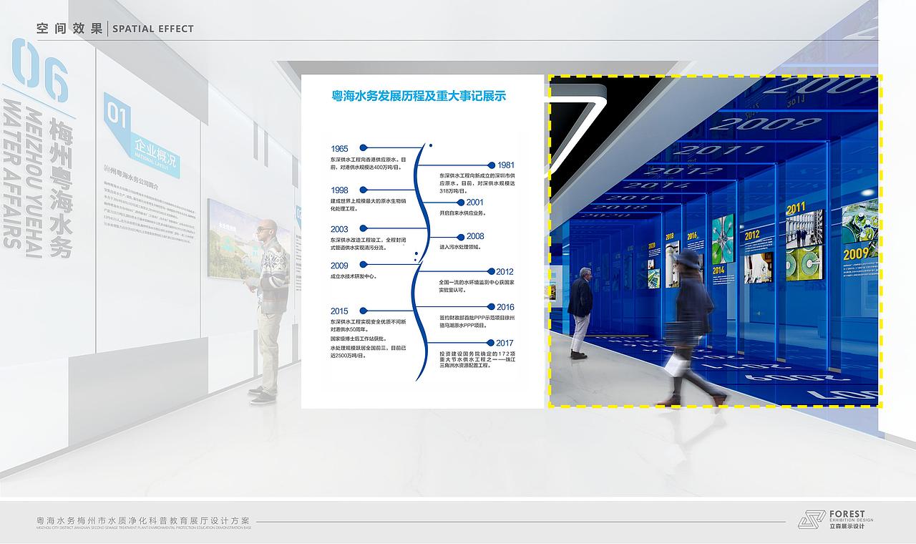The image size is (916, 544).
Task: Click the circular clarifier photo above 2014
Action: [723, 239]
